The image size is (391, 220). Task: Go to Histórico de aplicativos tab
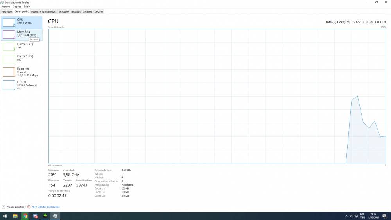point(44,12)
